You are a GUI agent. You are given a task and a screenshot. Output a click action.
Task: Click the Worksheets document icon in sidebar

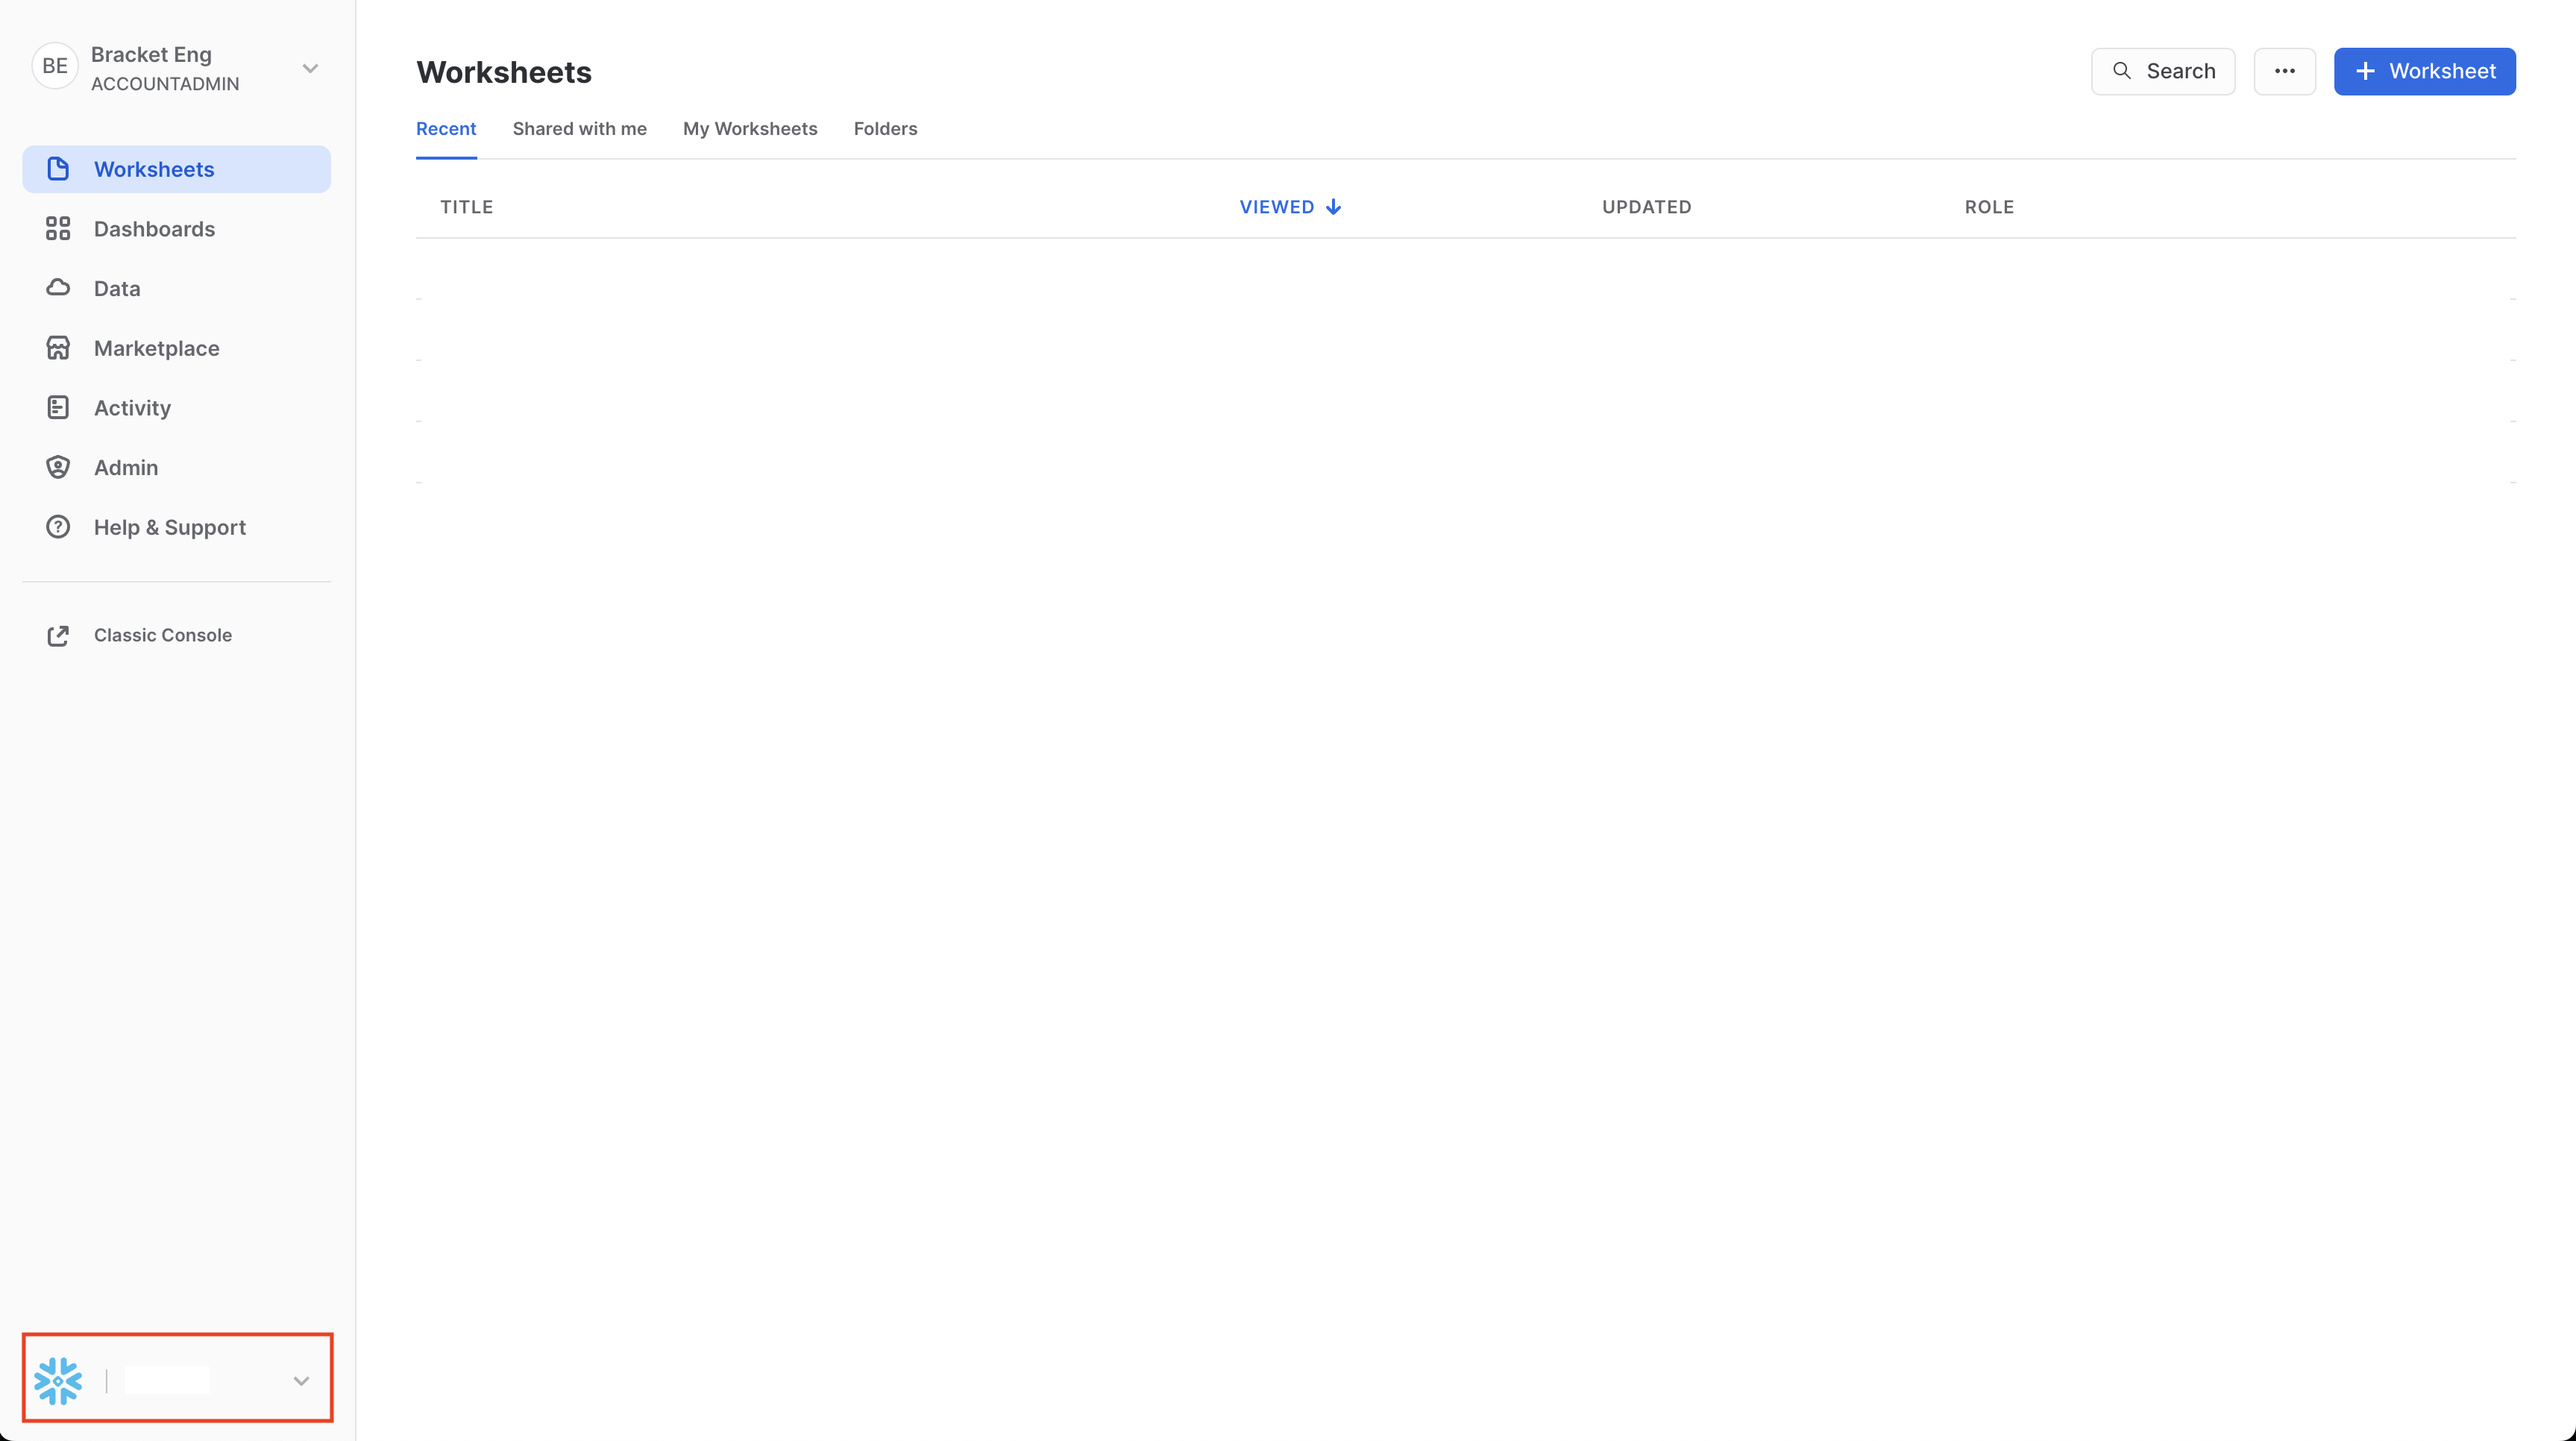tap(58, 169)
